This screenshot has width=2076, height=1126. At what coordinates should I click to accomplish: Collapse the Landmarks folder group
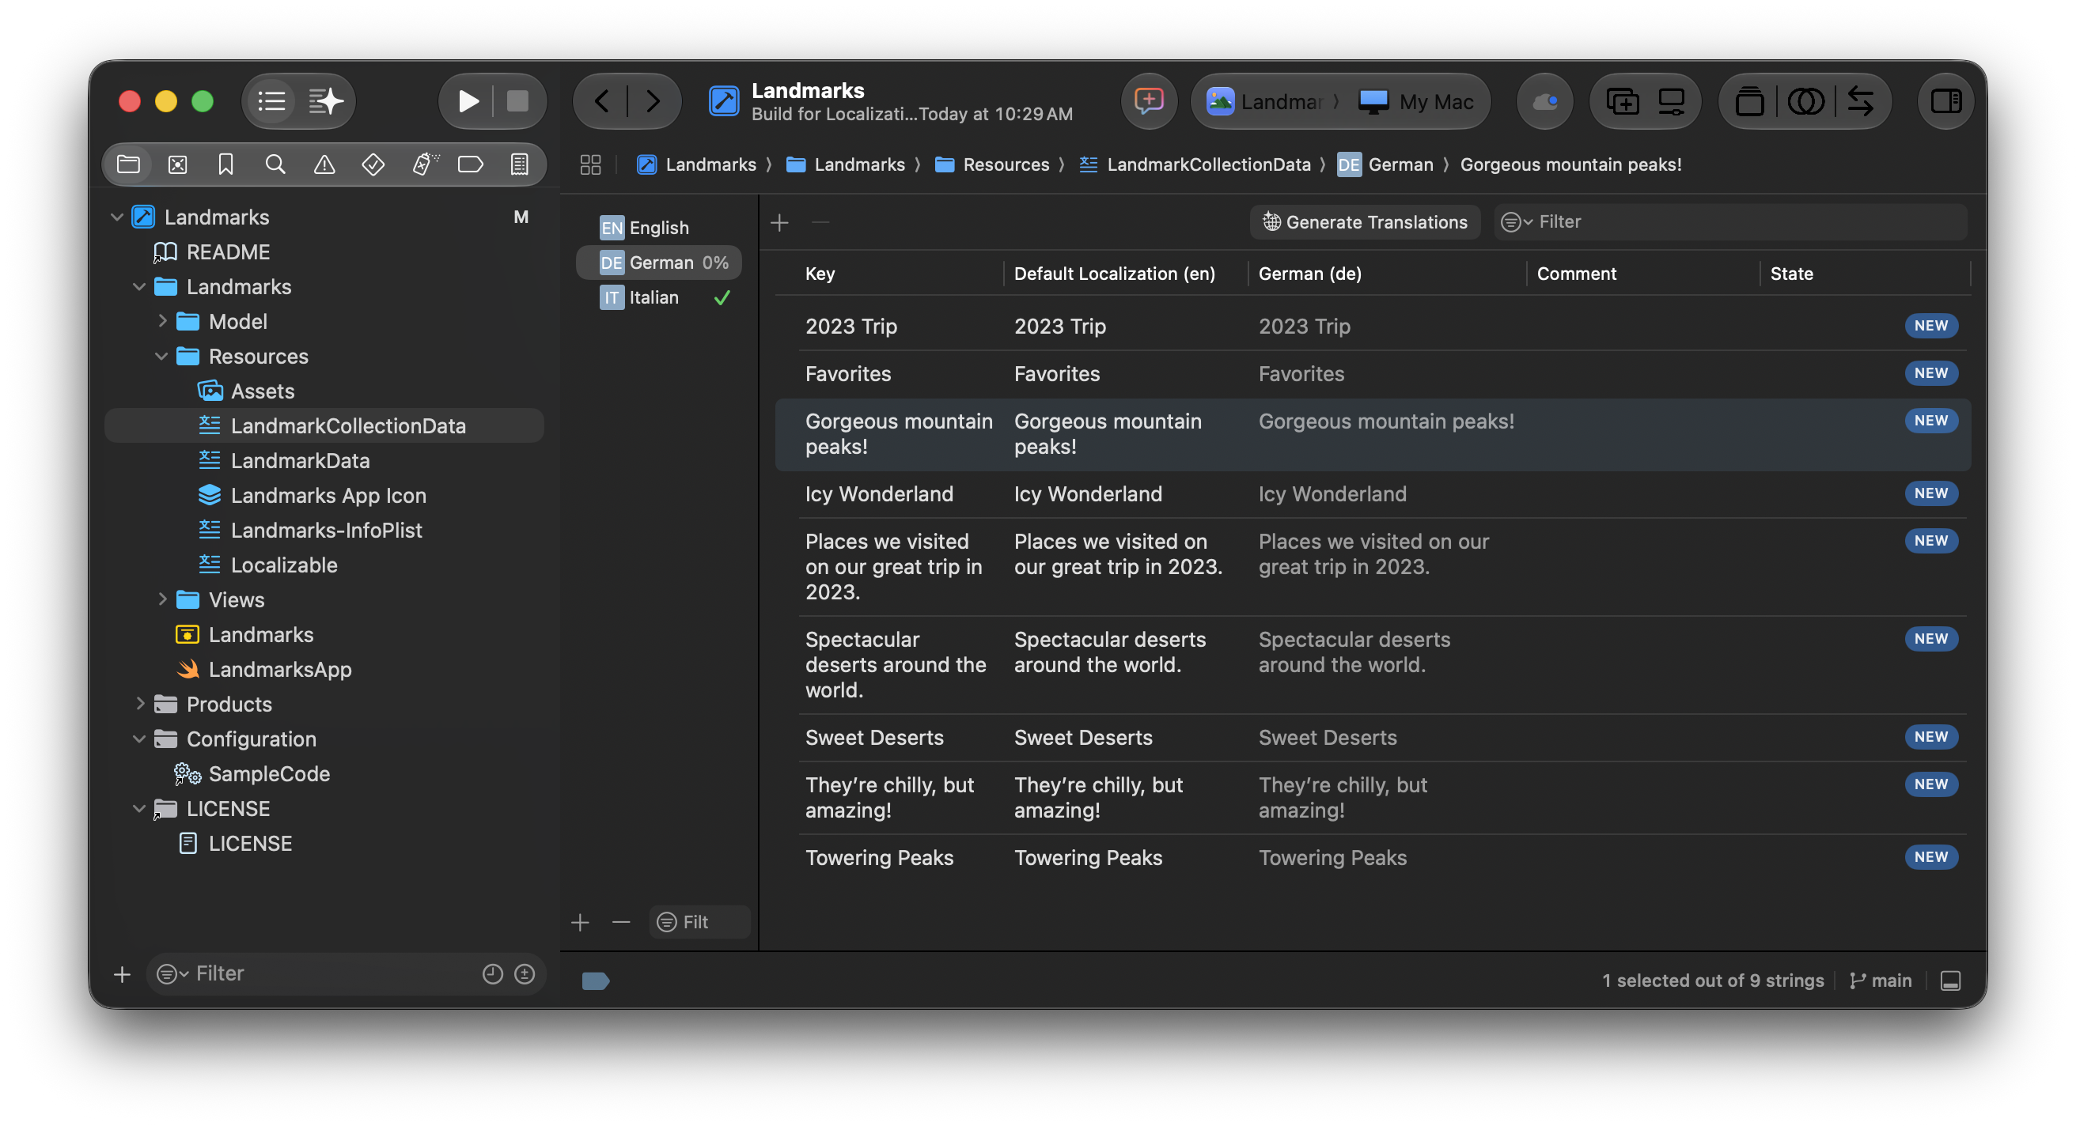pyautogui.click(x=139, y=286)
